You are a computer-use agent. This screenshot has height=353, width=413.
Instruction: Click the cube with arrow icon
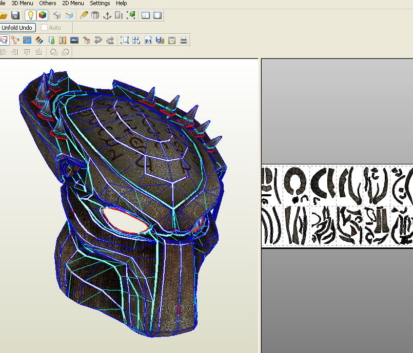(x=86, y=40)
